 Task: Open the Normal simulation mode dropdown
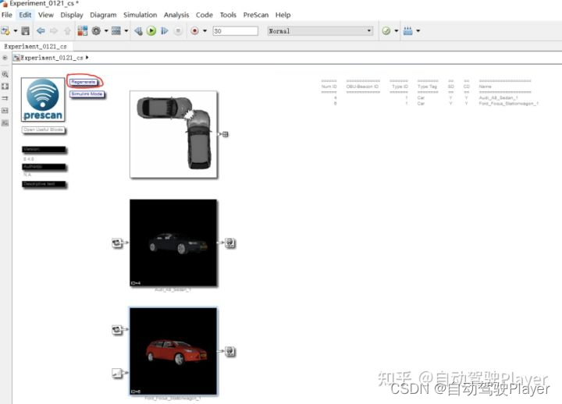[x=320, y=31]
